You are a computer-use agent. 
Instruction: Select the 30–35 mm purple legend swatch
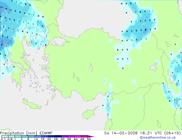[x=65, y=136]
